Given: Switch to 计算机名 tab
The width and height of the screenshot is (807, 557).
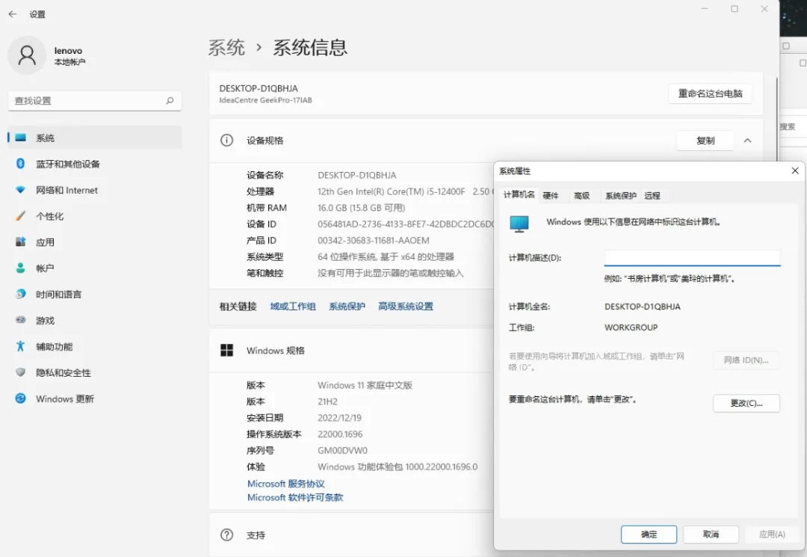Looking at the screenshot, I should pos(519,194).
